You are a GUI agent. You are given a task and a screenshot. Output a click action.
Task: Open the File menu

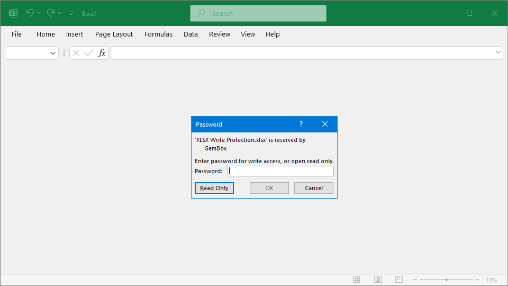click(16, 34)
